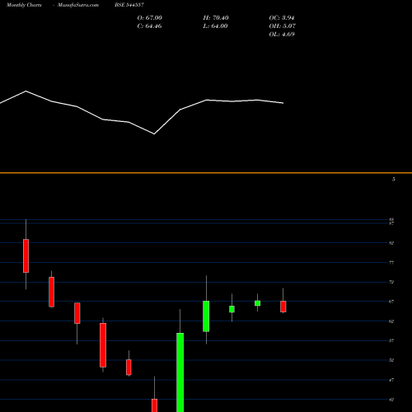The width and height of the screenshot is (412, 412).
Task: Select the 'OL: 4.69' reading
Action: (282, 35)
